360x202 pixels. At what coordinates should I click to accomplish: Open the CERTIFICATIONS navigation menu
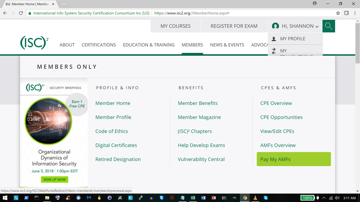coord(99,45)
